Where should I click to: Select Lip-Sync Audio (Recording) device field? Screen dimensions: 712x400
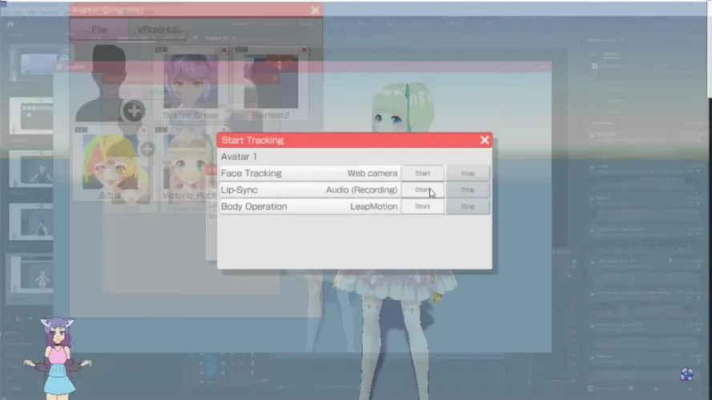[361, 190]
